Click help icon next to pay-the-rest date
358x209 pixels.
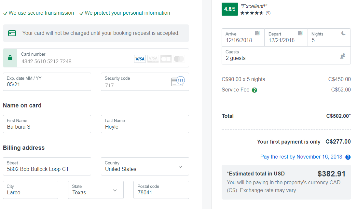point(348,157)
